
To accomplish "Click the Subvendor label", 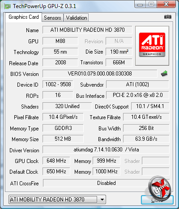I will (x=92, y=85).
